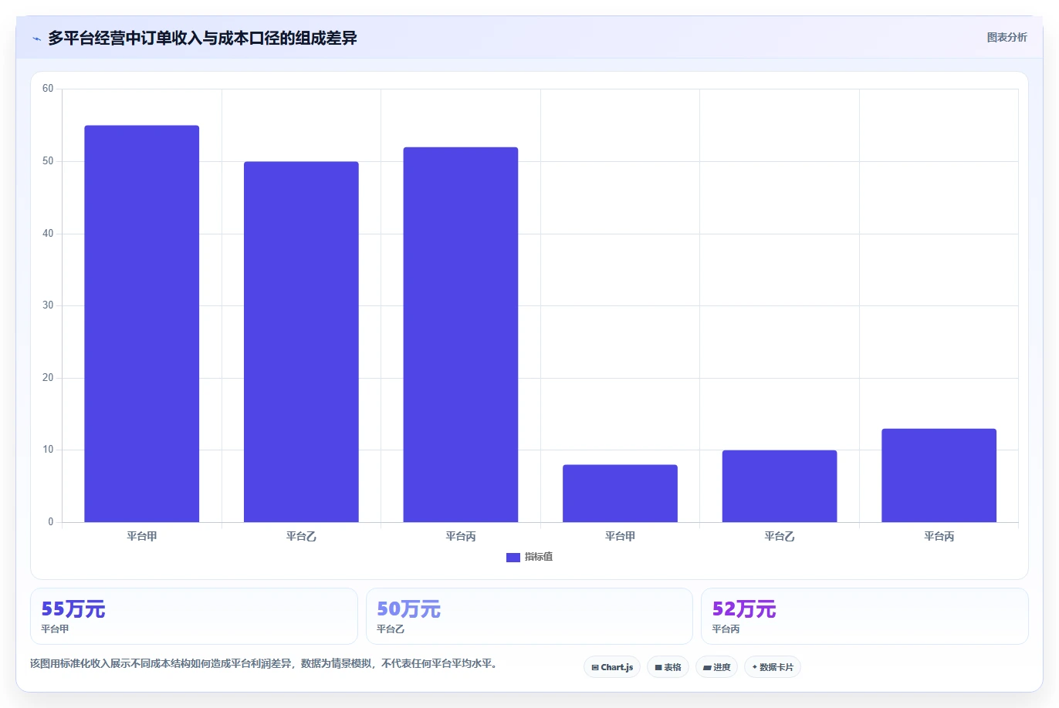The height and width of the screenshot is (708, 1059).
Task: Click the second 平台乙 bar at 10
Action: (x=780, y=486)
